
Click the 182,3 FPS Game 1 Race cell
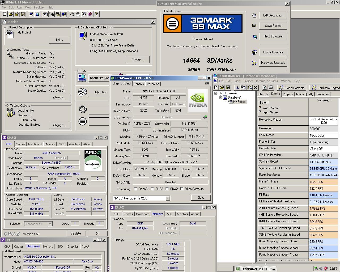[324, 182]
